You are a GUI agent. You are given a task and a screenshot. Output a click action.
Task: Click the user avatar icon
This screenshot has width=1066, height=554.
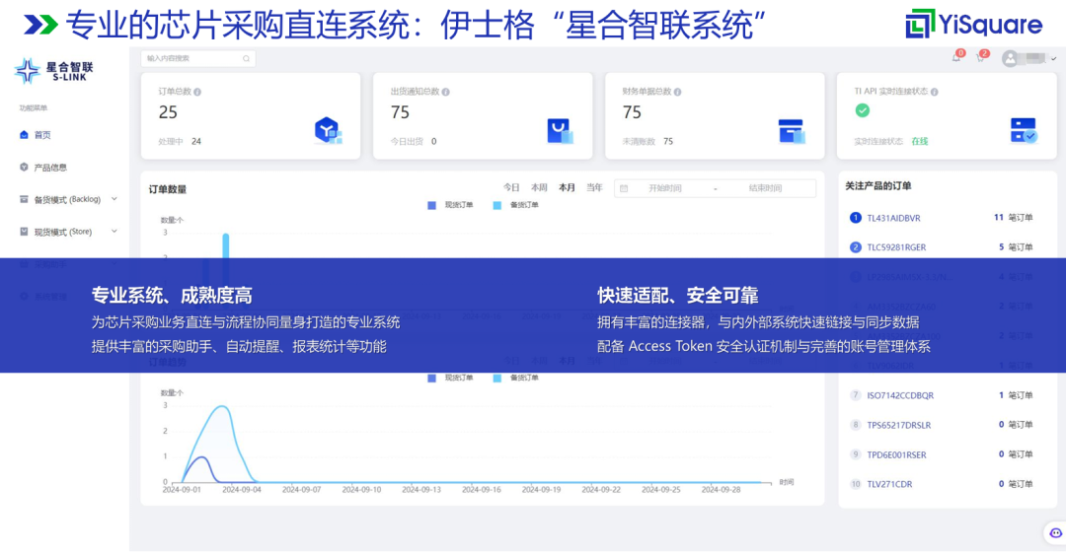coord(1011,58)
